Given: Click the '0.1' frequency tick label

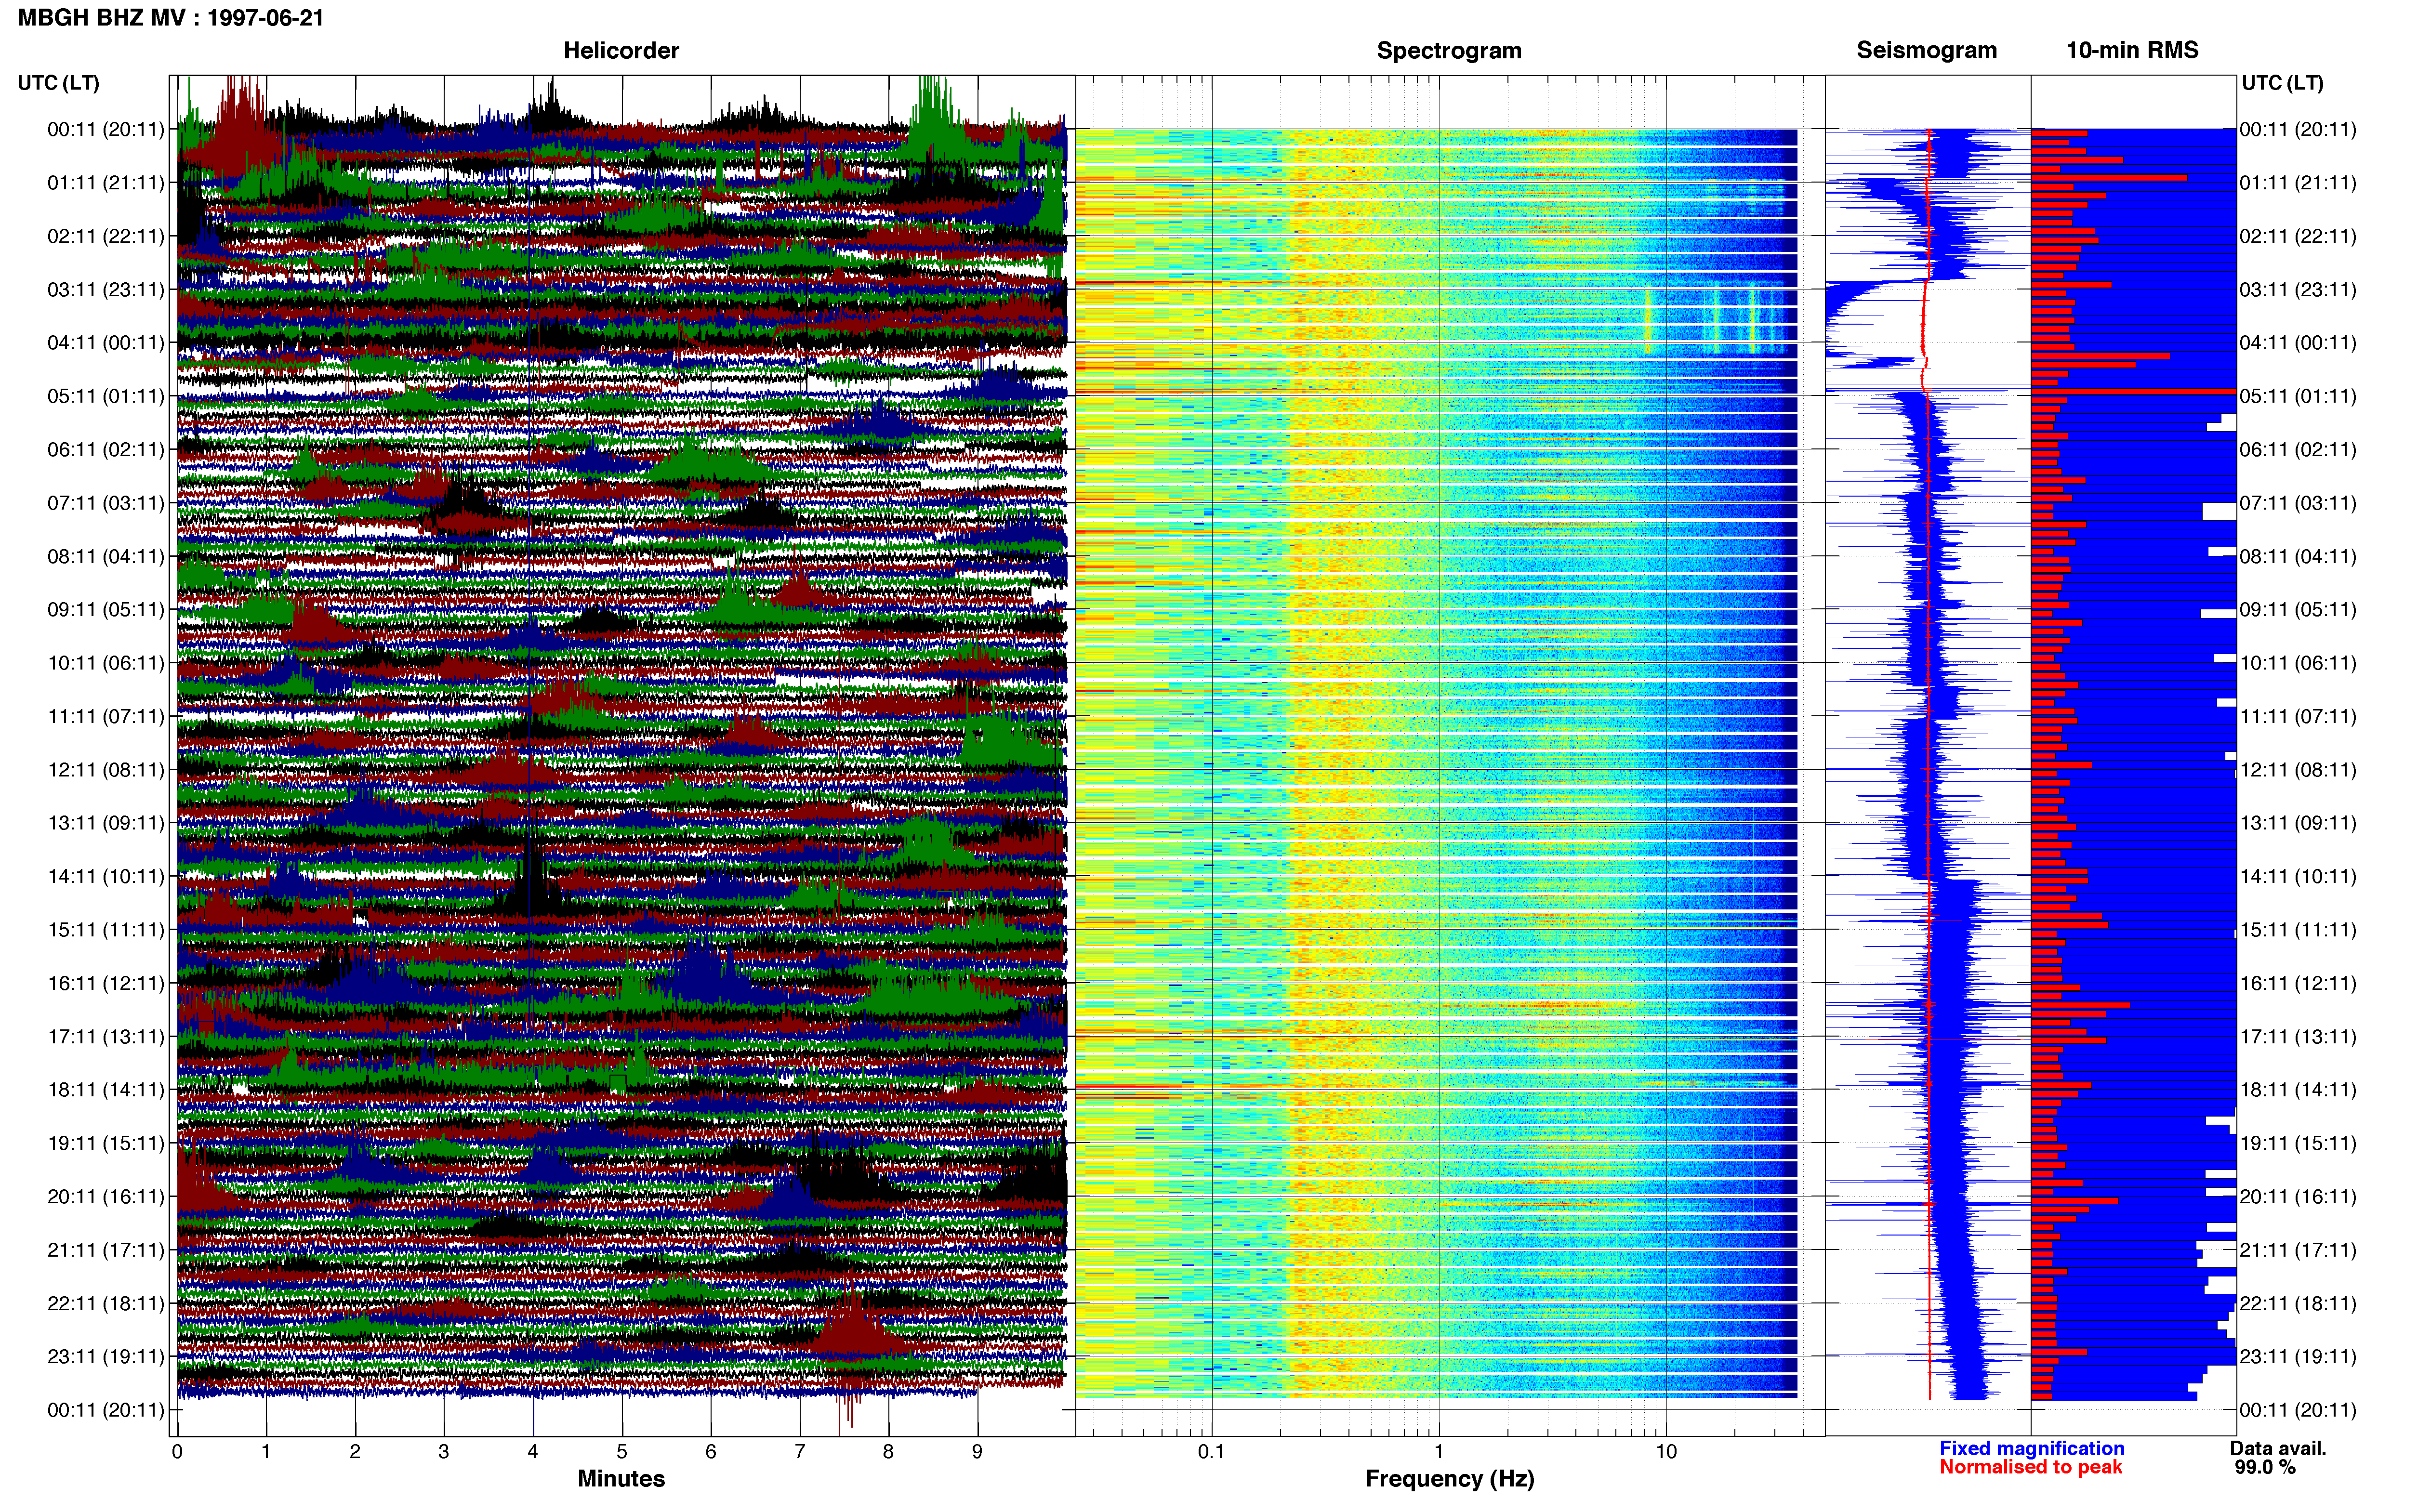Looking at the screenshot, I should [1211, 1452].
